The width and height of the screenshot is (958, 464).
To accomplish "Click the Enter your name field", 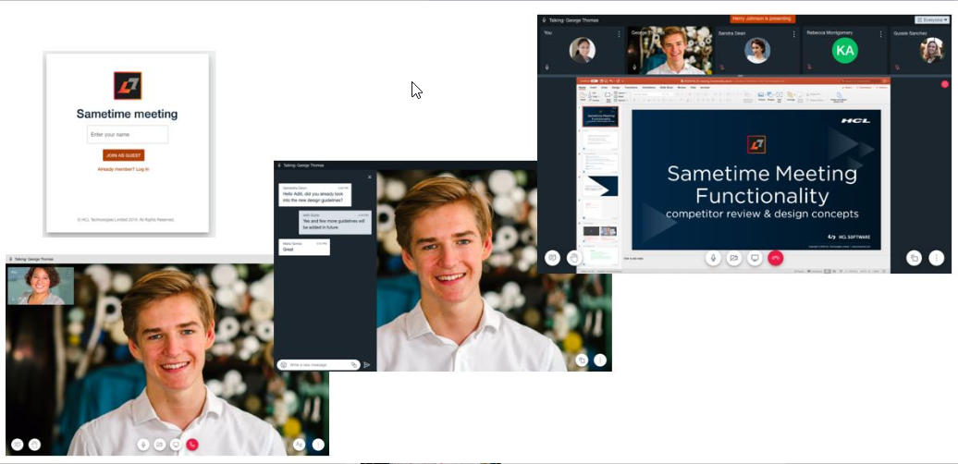I will click(x=127, y=134).
